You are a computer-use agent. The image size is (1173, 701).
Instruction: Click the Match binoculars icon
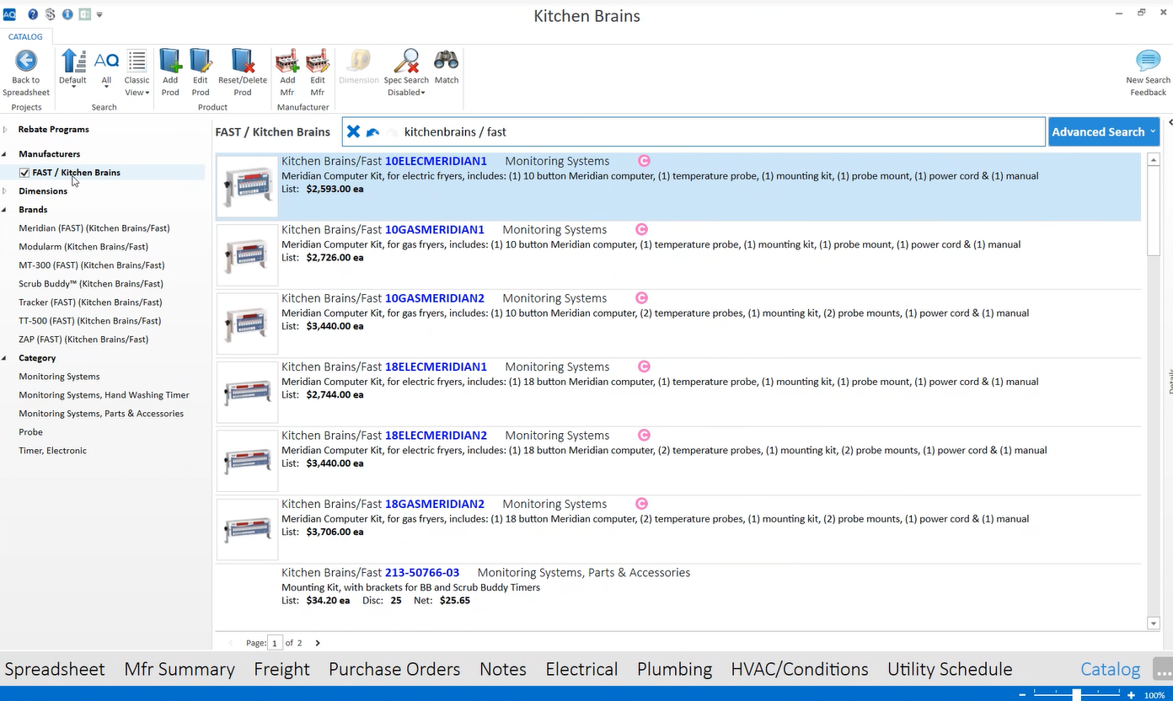click(x=447, y=61)
